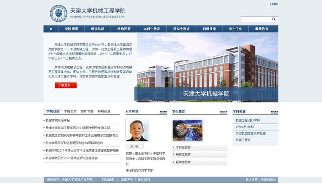Click the Login link at top right
This screenshot has width=322, height=192.
click(273, 4)
